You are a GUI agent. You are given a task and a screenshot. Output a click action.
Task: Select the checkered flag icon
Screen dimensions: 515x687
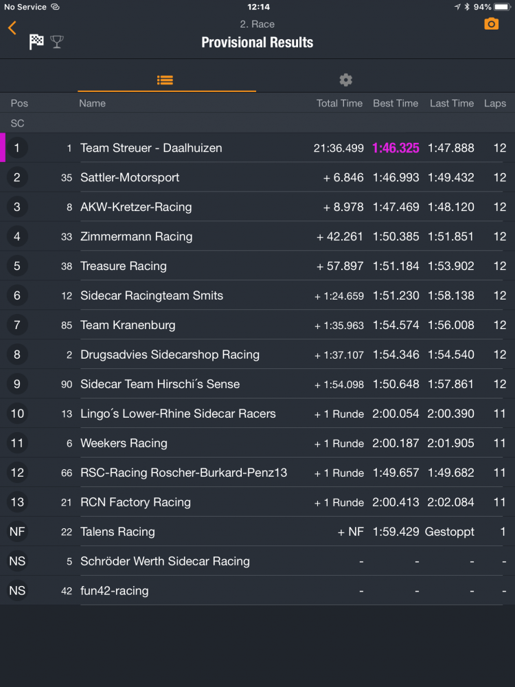coord(36,42)
